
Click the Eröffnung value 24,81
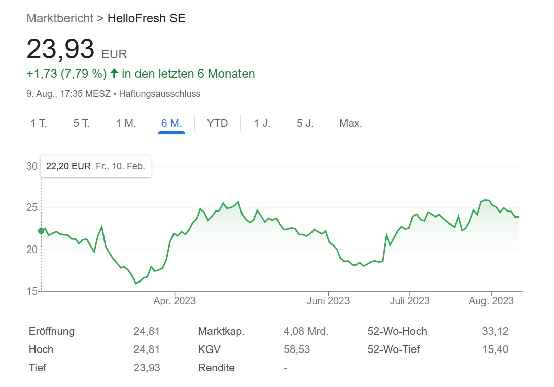tap(147, 331)
